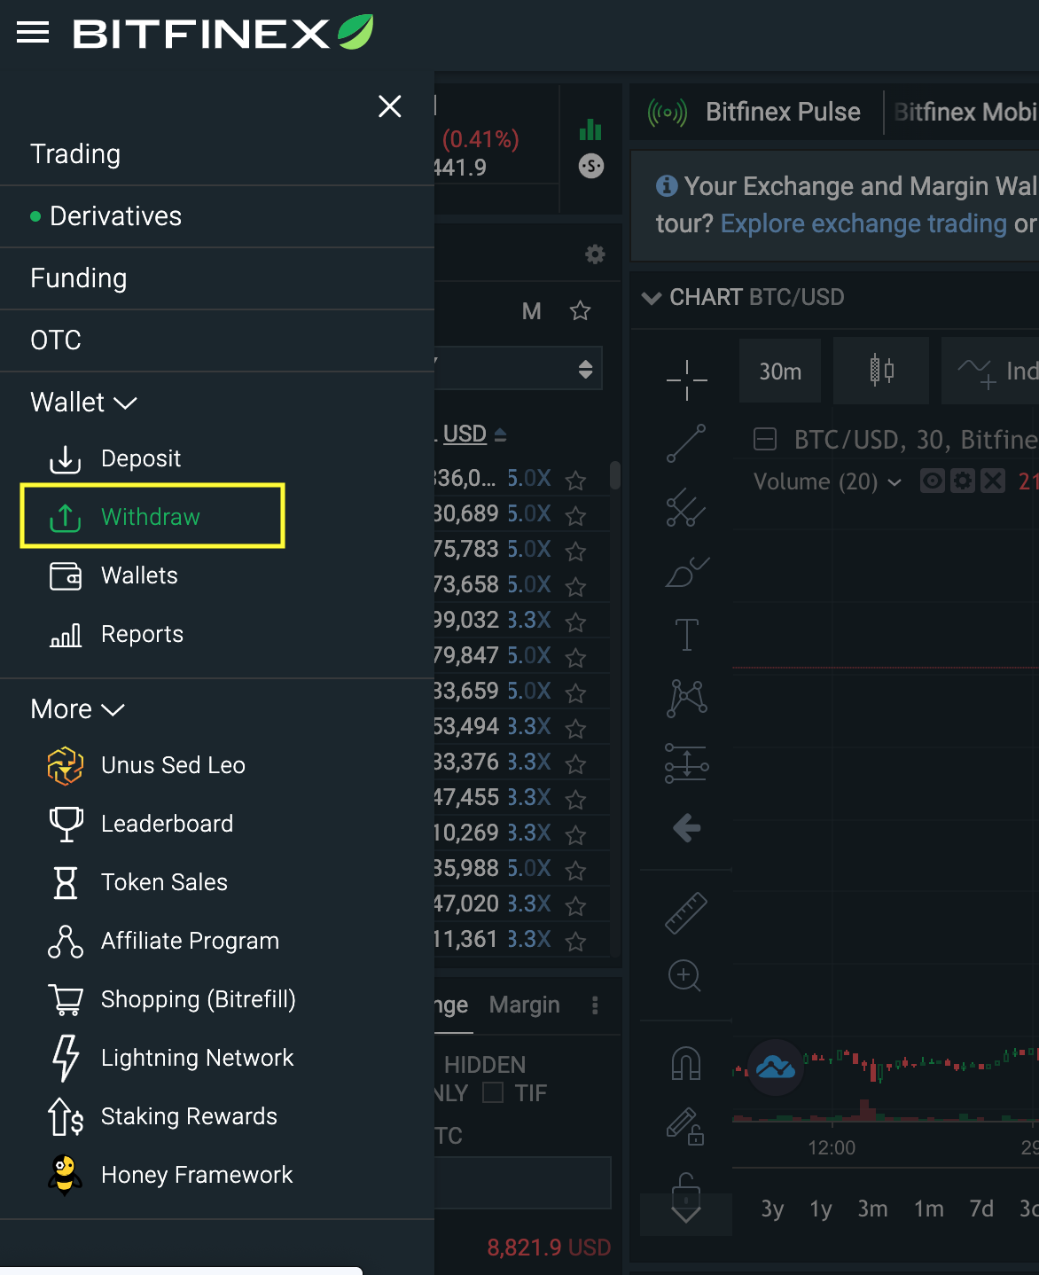The width and height of the screenshot is (1039, 1275).
Task: Go to the Withdraw page
Action: coord(151,516)
